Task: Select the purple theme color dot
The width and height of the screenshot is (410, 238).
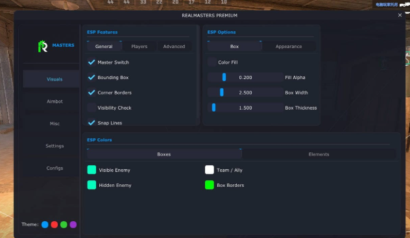Action: click(x=73, y=224)
